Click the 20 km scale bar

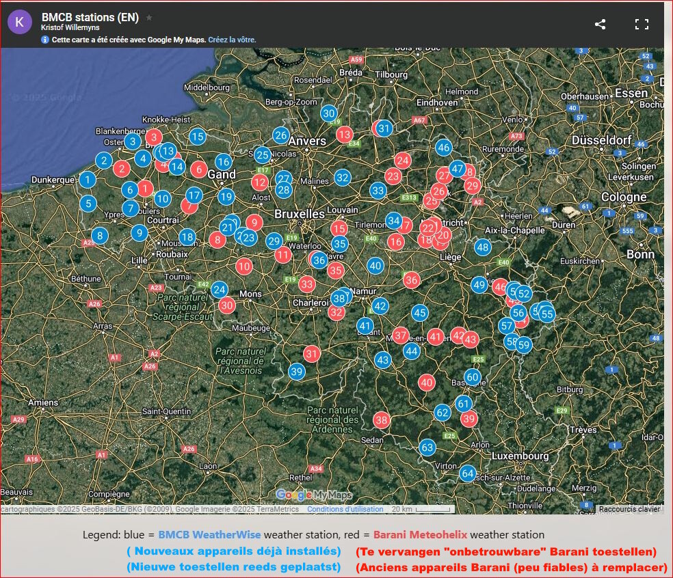point(423,509)
